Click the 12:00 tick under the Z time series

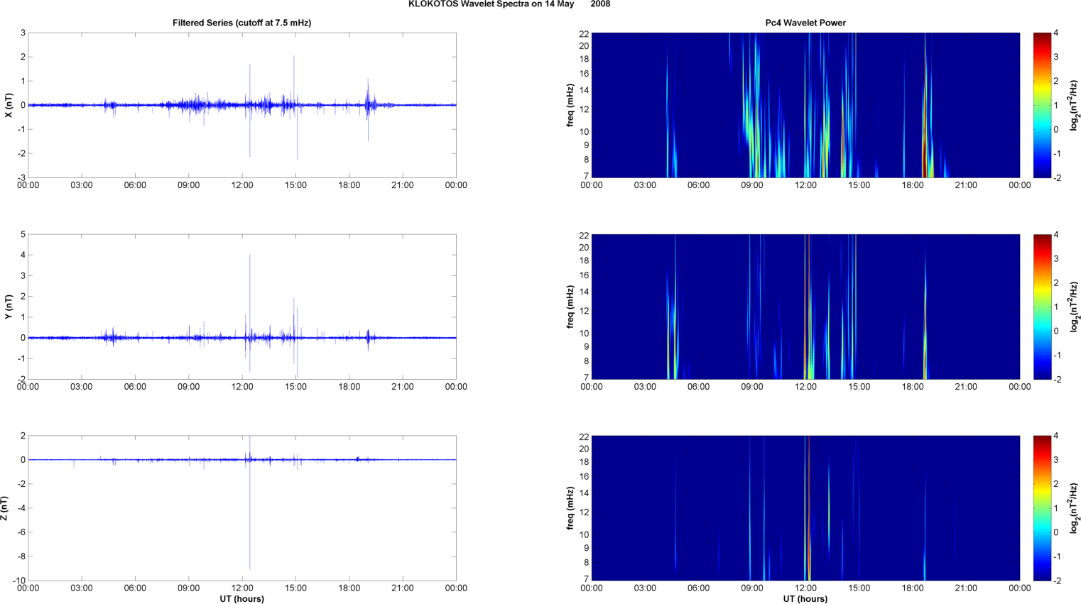[242, 588]
